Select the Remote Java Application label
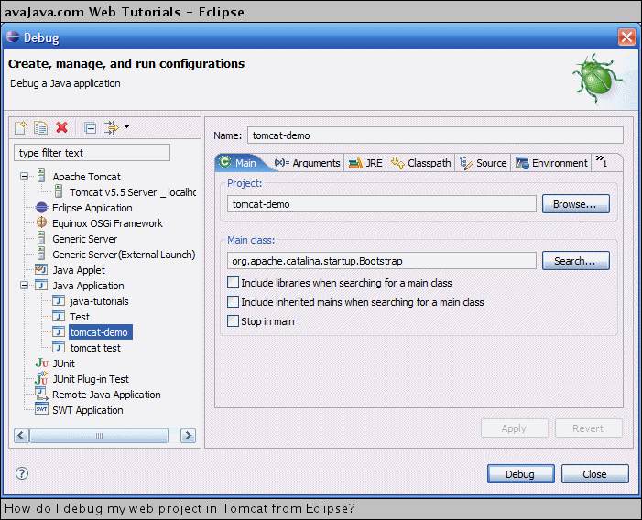This screenshot has width=642, height=520. [x=106, y=395]
